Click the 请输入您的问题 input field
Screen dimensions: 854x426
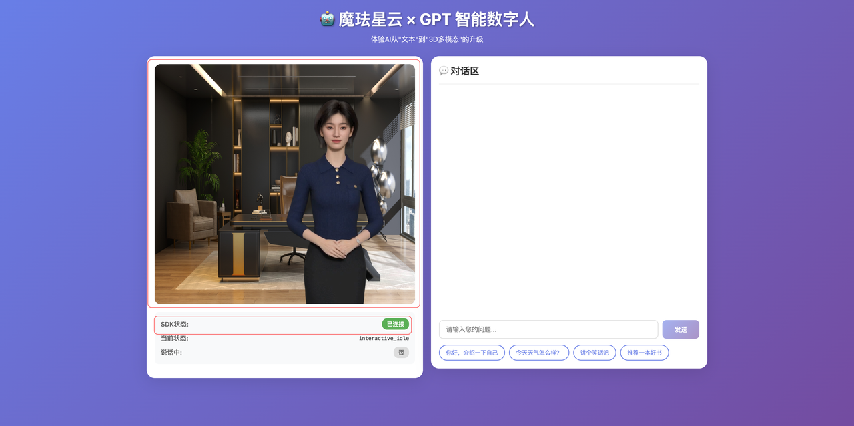point(547,329)
